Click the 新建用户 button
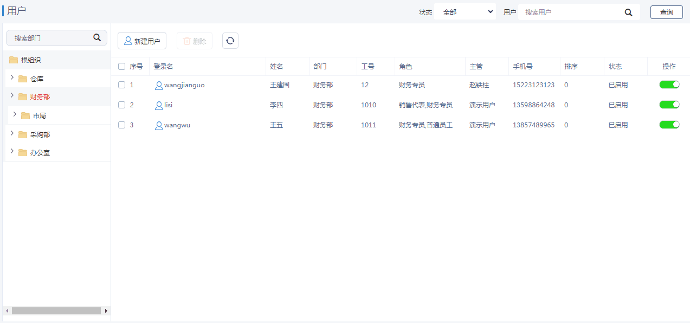 (x=142, y=41)
